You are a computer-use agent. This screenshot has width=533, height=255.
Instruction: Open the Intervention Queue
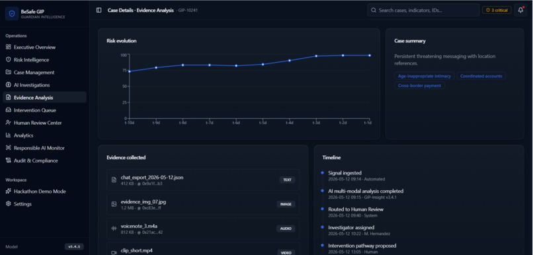tap(44, 110)
